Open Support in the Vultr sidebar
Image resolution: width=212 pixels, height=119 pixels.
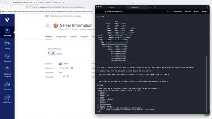click(x=7, y=58)
